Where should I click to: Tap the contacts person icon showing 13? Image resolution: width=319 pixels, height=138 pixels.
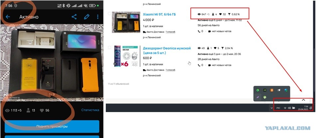(x=28, y=110)
